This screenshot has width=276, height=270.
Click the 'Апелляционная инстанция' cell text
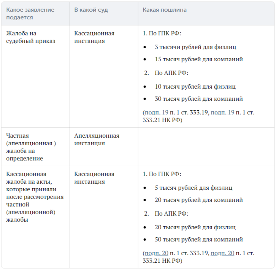[97, 139]
